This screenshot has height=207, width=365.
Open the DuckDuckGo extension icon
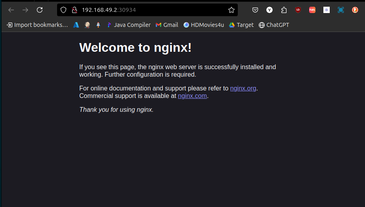[x=355, y=10]
